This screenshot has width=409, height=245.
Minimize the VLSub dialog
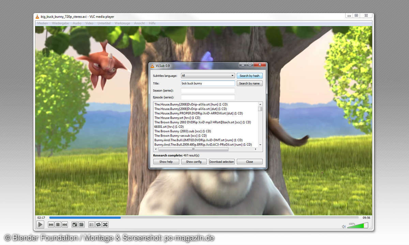242,65
